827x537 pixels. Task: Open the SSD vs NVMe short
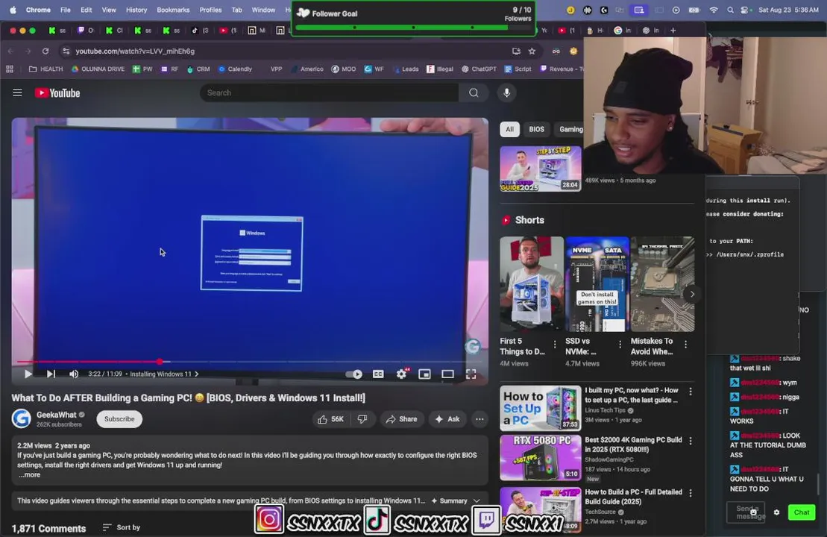[597, 284]
